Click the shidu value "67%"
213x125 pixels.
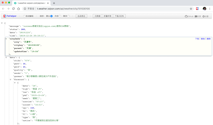[x=27, y=61]
